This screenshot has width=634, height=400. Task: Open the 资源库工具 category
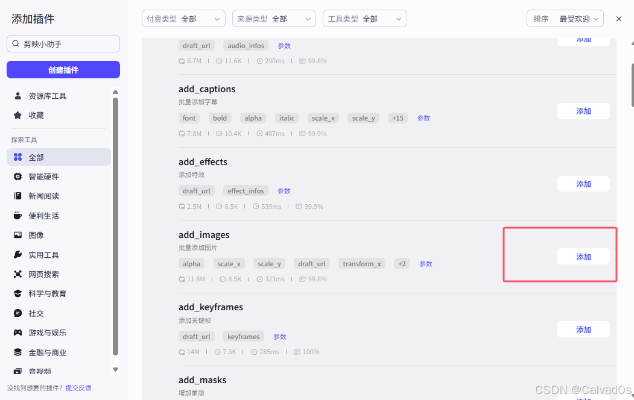pyautogui.click(x=59, y=96)
